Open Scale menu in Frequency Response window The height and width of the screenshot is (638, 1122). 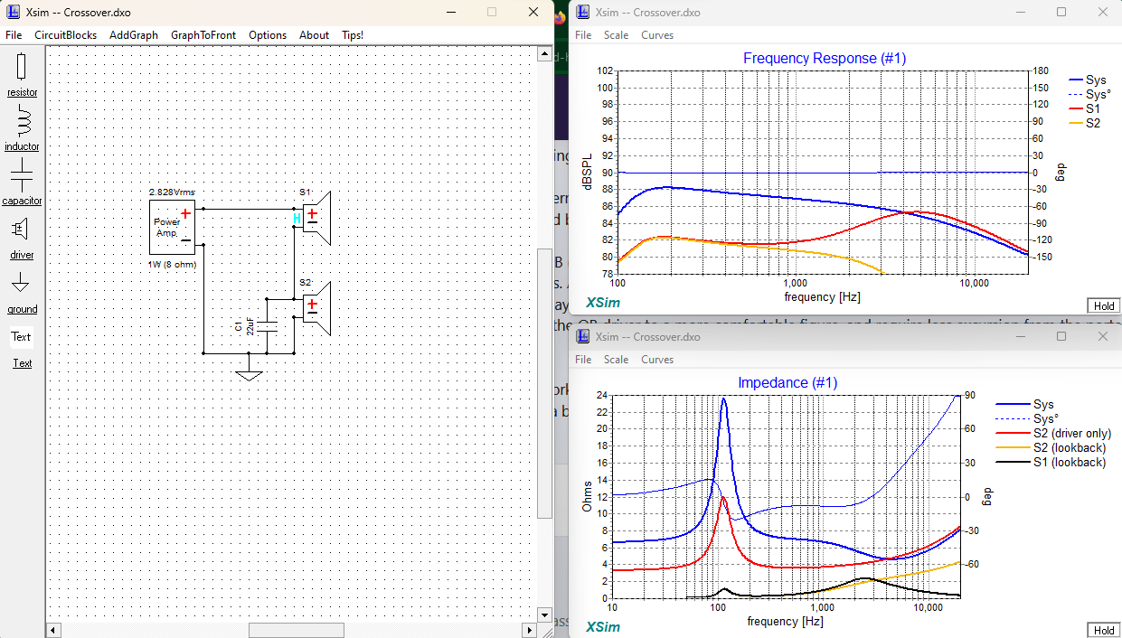(617, 35)
